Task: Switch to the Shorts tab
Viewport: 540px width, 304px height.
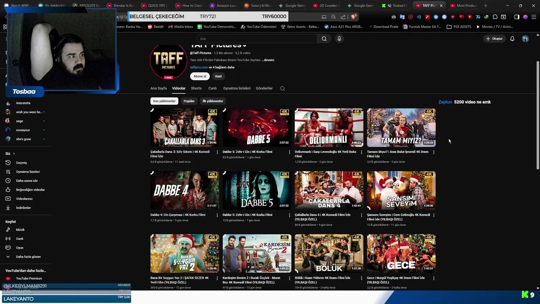Action: tap(196, 88)
